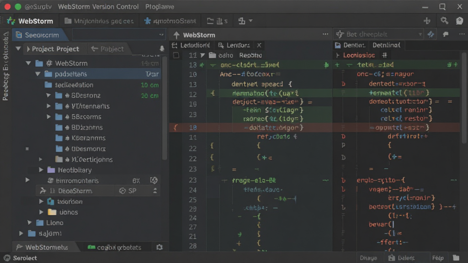Open the notifications bell in top-right toolbar

tap(459, 21)
